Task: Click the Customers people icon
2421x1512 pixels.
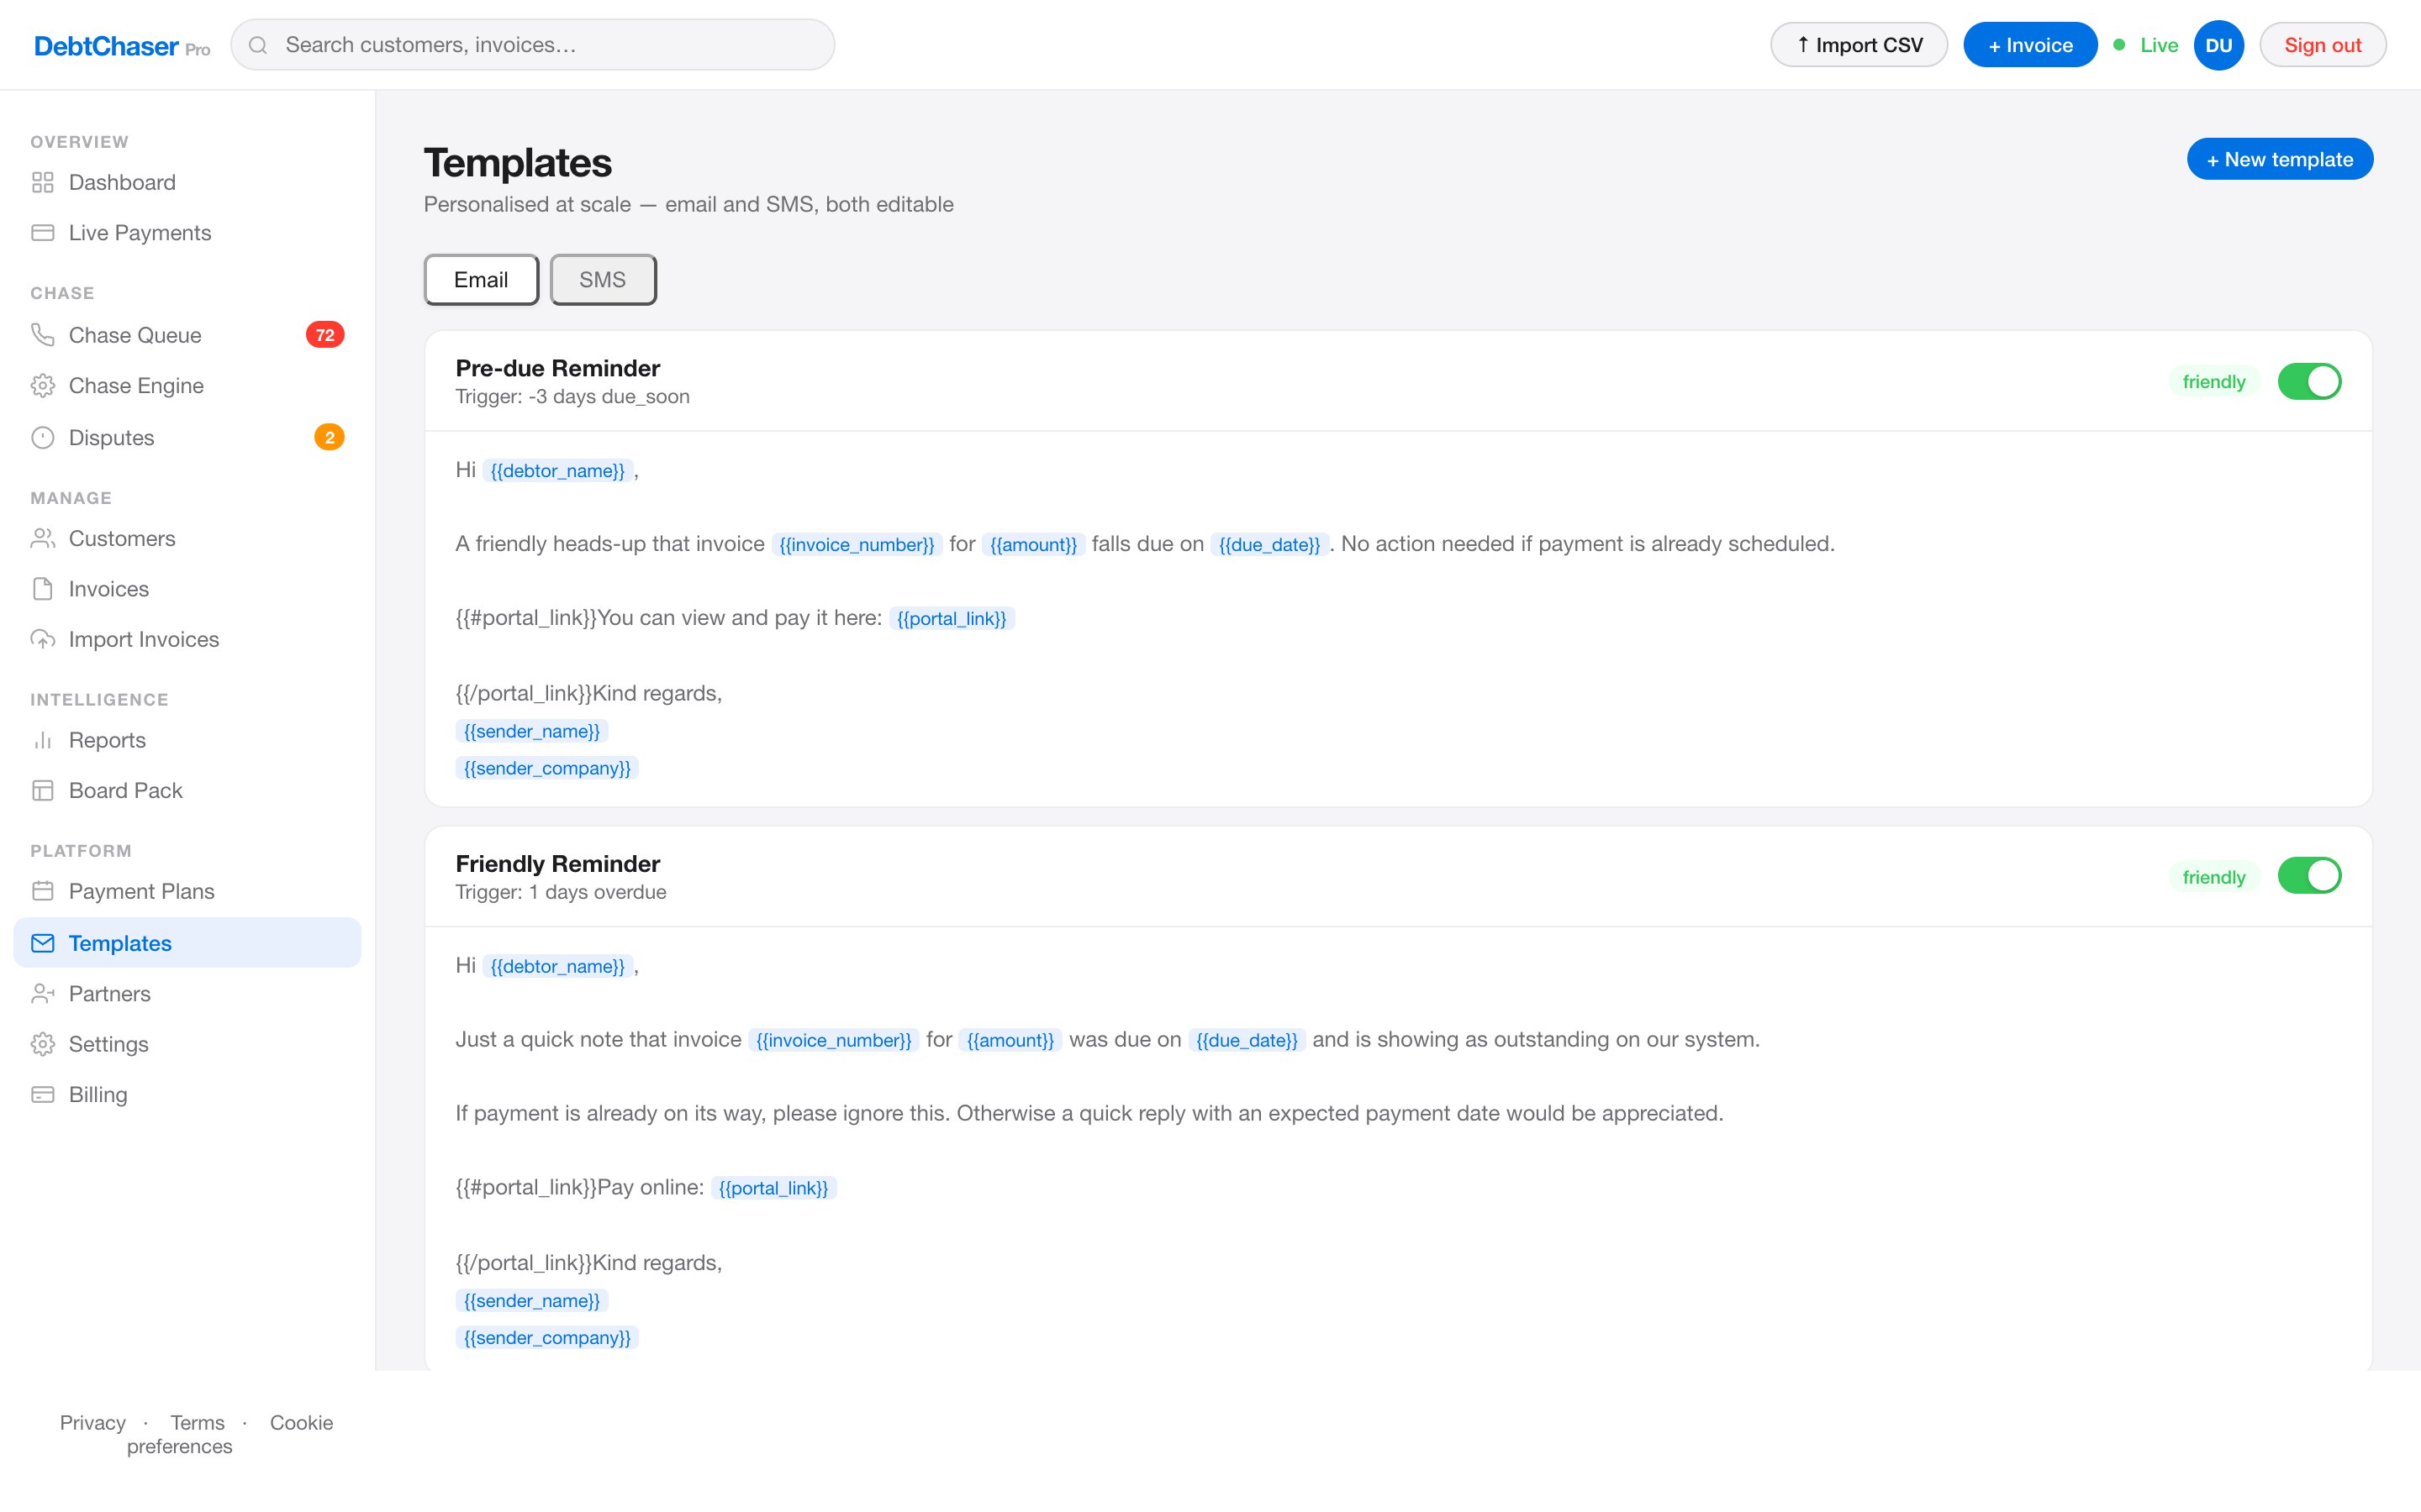Action: (x=42, y=539)
